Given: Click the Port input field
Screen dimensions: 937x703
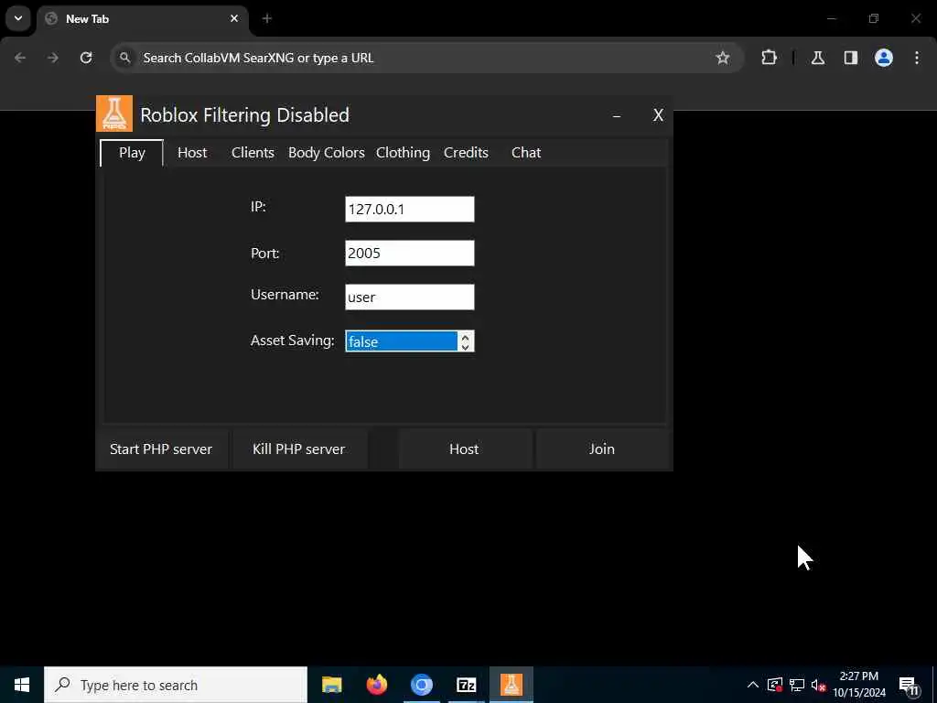Looking at the screenshot, I should (x=409, y=253).
